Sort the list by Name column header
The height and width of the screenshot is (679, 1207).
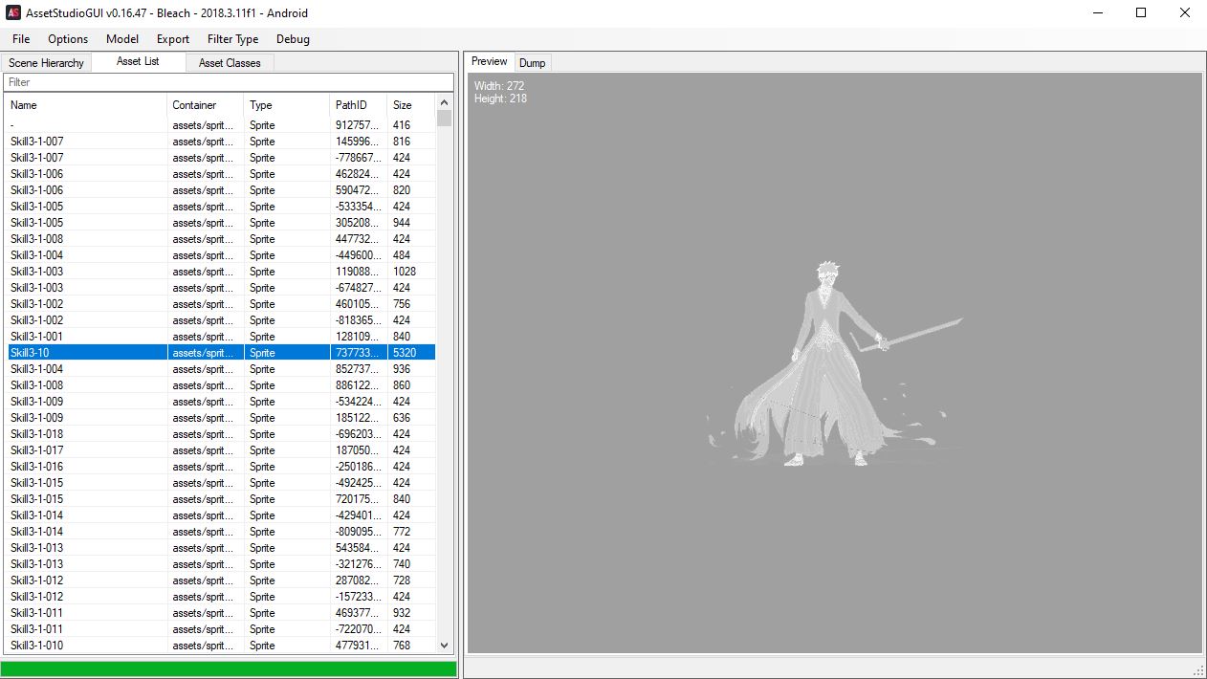[x=87, y=105]
